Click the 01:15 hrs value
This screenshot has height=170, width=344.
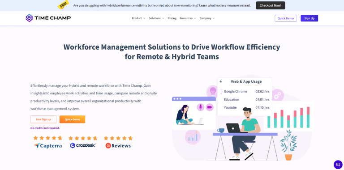pos(262,107)
